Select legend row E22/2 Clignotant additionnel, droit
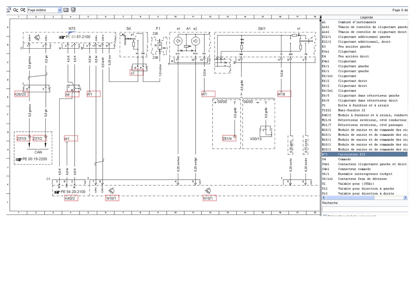The height and width of the screenshot is (285, 411). point(365,42)
